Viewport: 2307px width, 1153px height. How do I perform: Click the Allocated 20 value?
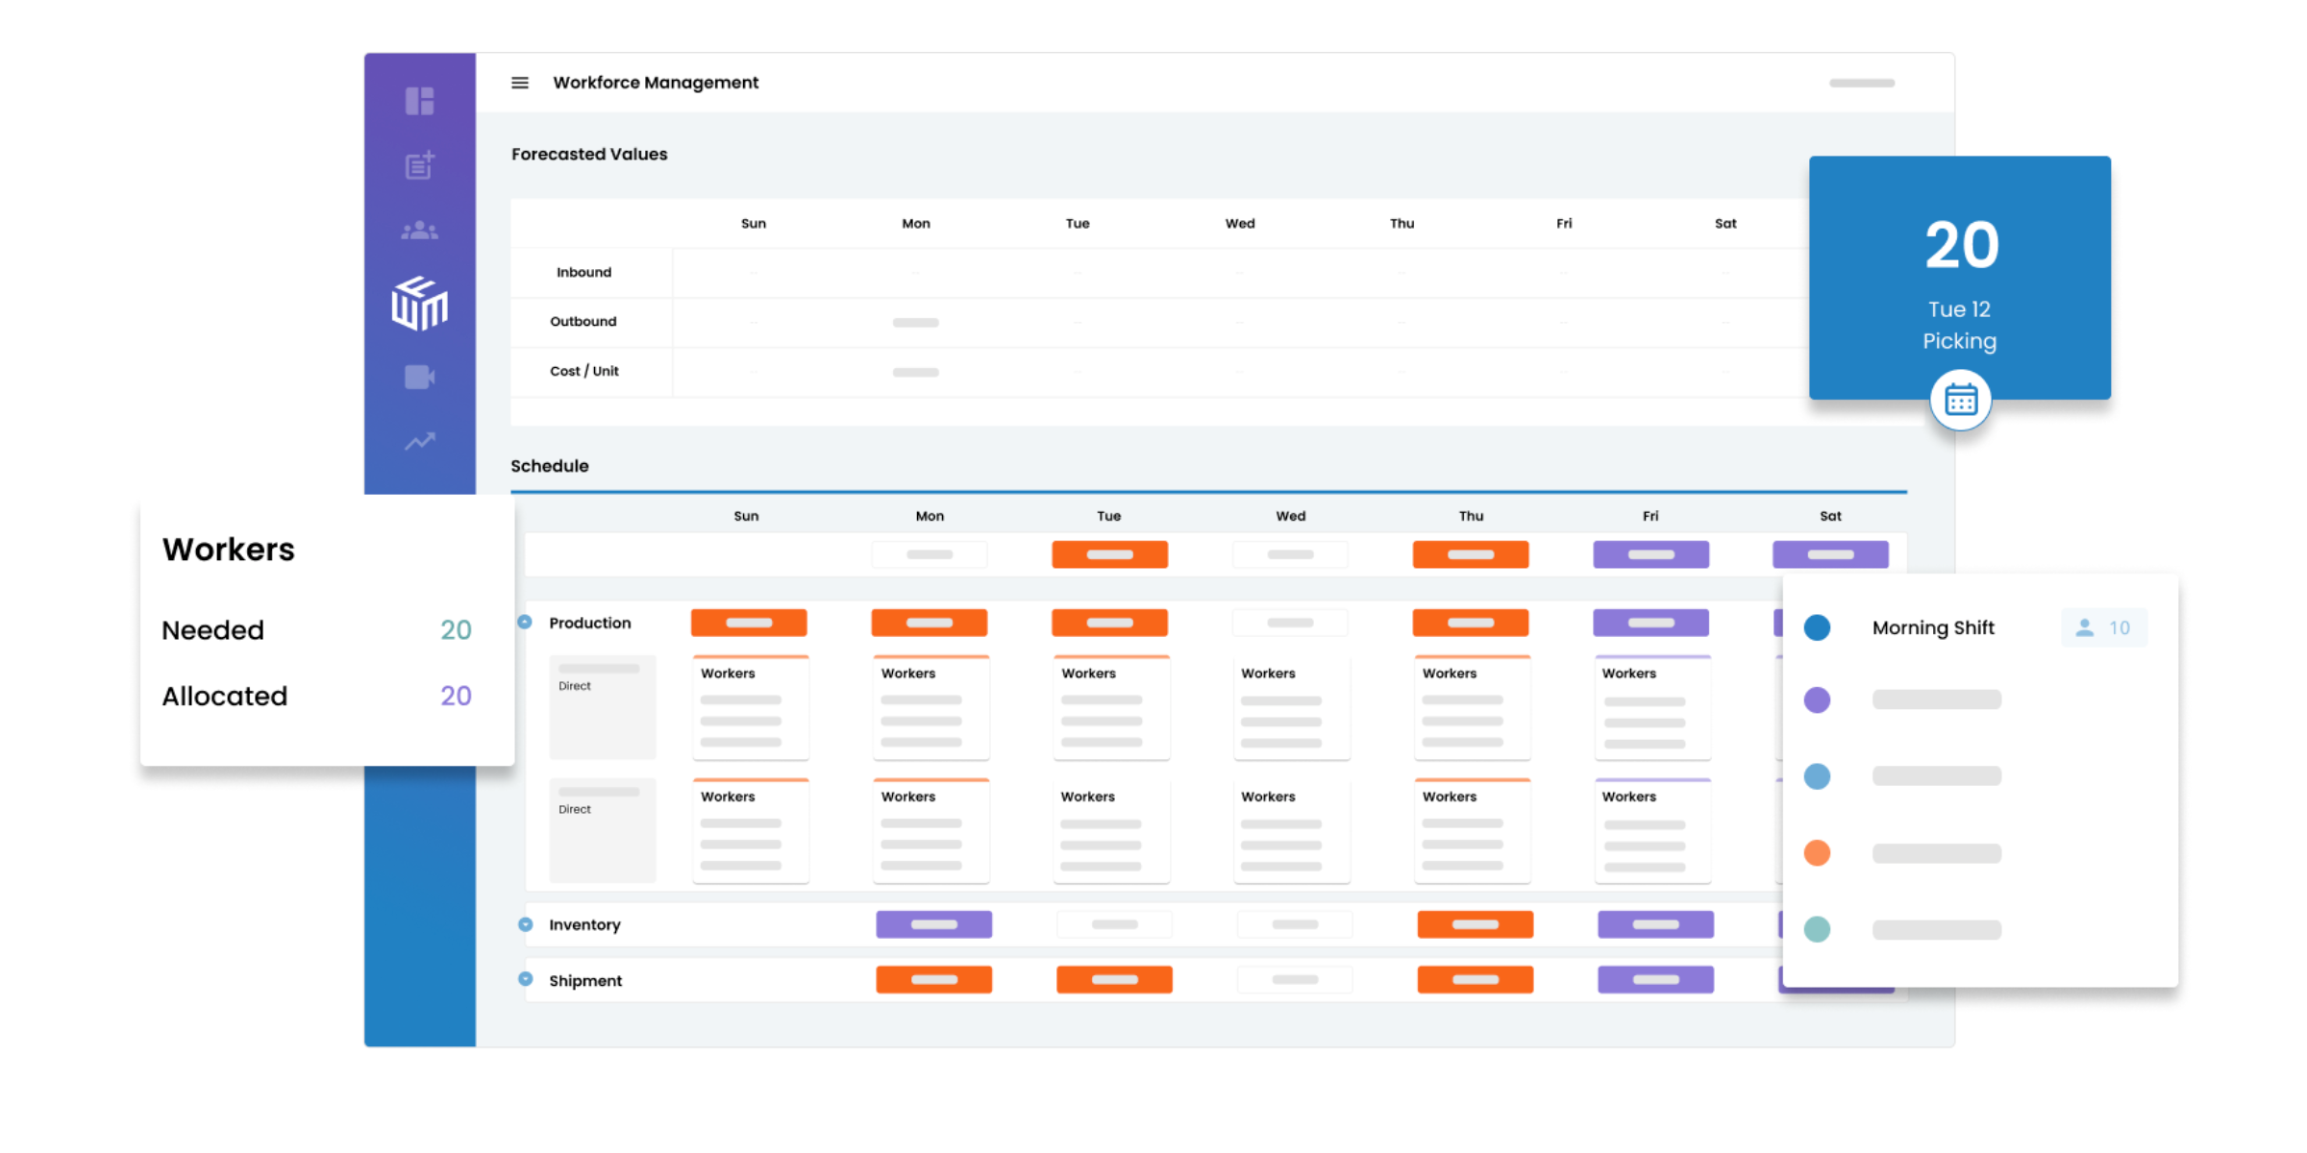(456, 696)
